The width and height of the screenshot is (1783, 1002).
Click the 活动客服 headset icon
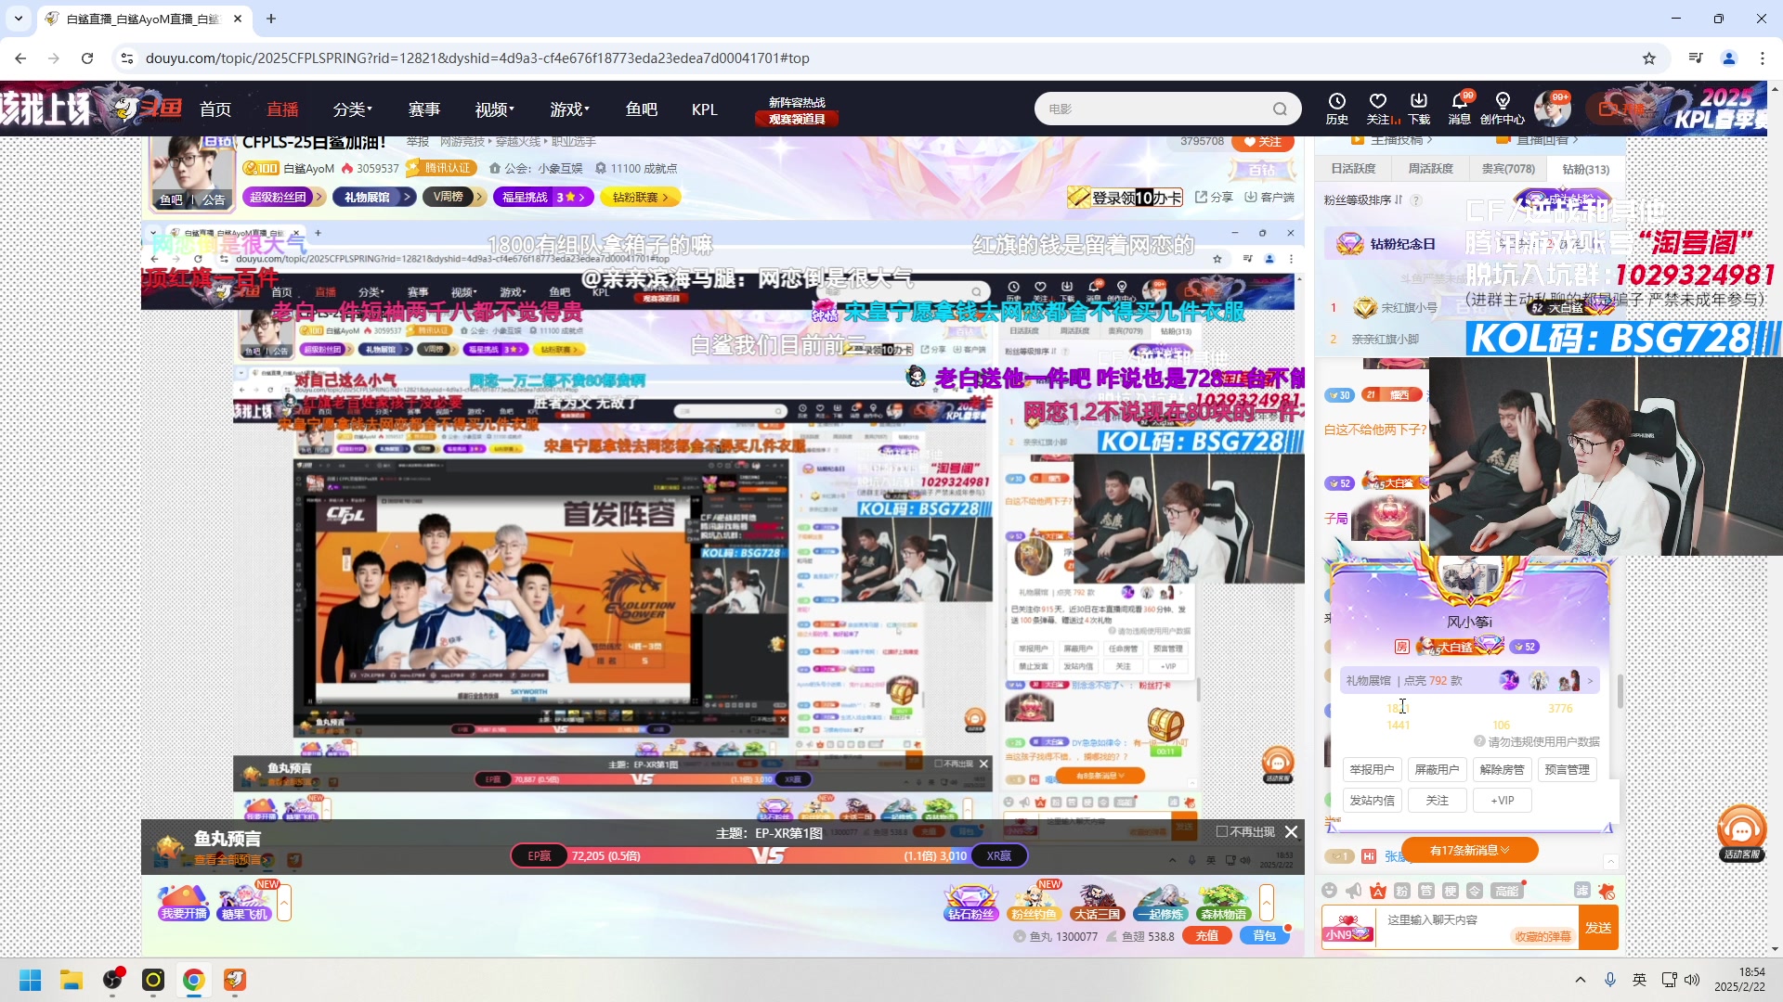tap(1741, 832)
